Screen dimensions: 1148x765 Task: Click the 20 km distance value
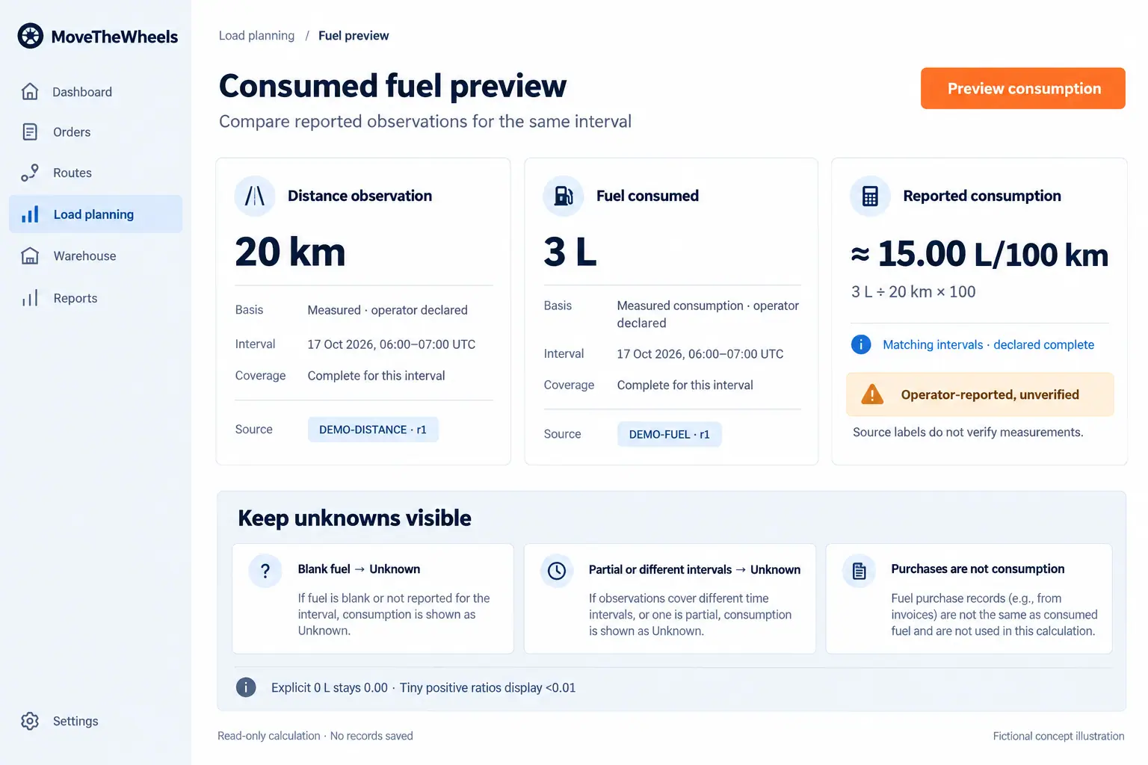291,252
